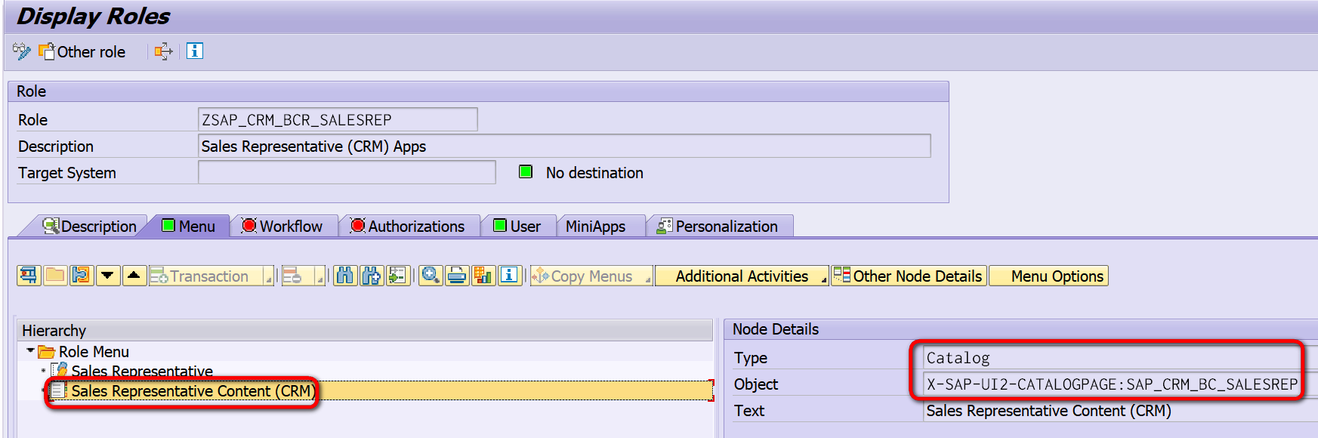The height and width of the screenshot is (438, 1318).
Task: Click the move up arrow icon
Action: [134, 276]
